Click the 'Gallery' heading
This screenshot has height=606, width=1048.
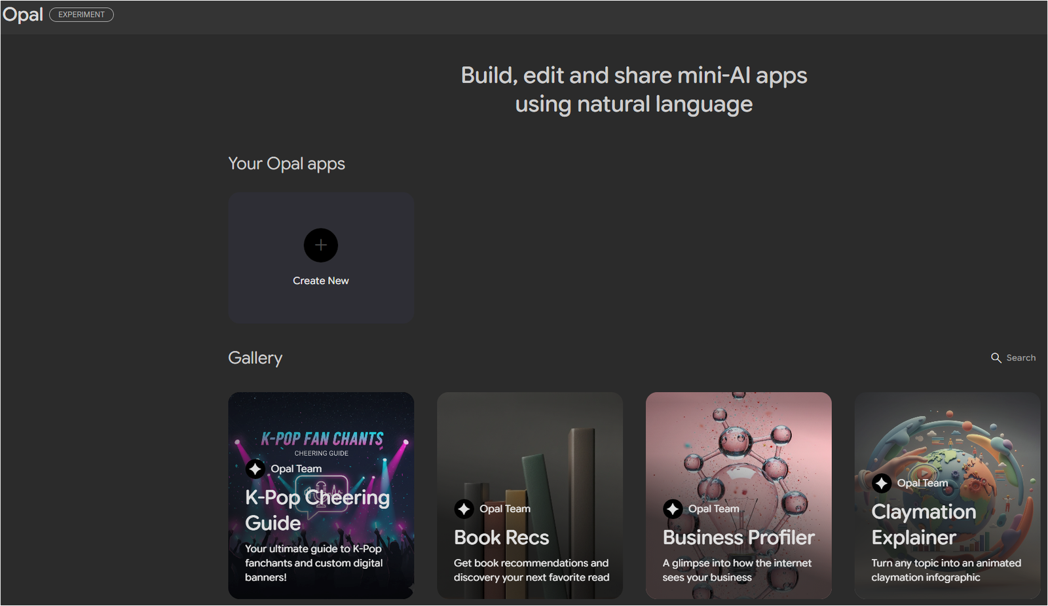click(255, 358)
